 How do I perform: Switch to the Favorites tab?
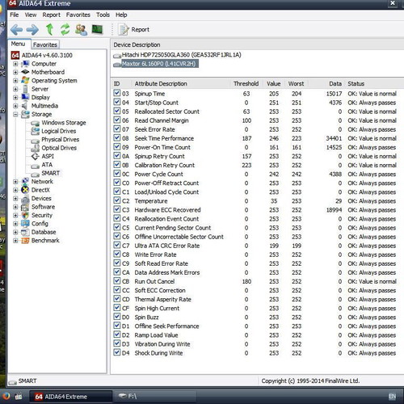(x=45, y=44)
